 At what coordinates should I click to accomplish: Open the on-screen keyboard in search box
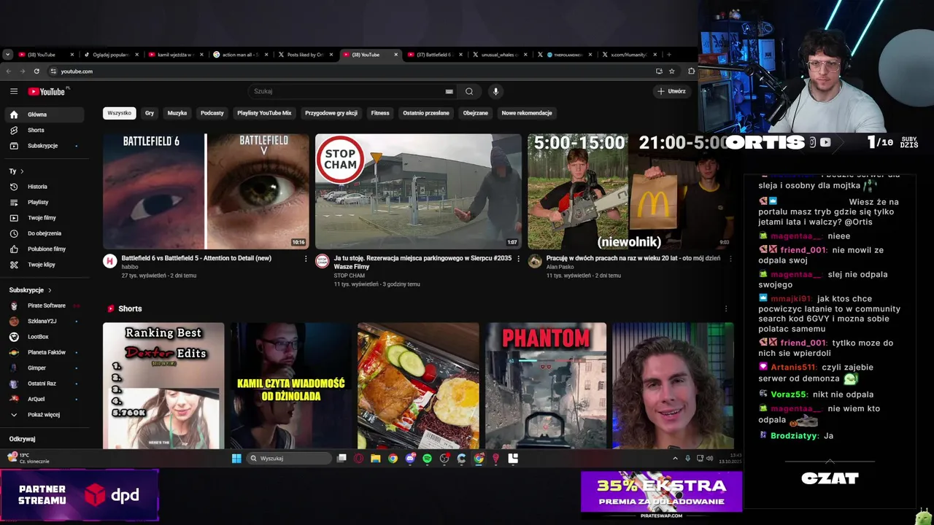449,91
